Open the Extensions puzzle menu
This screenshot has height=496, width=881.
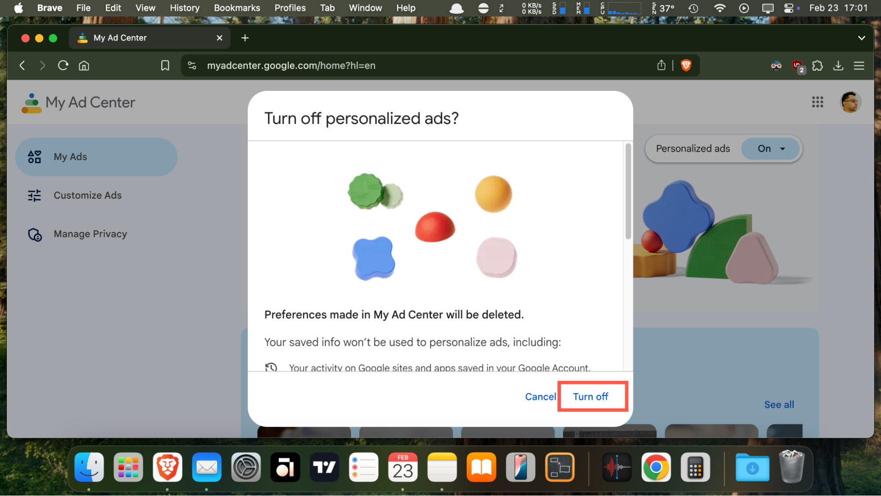click(818, 66)
